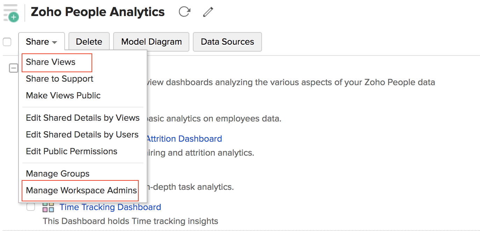The height and width of the screenshot is (231, 480).
Task: Open the Time Tracking Dashboard link
Action: tap(110, 207)
